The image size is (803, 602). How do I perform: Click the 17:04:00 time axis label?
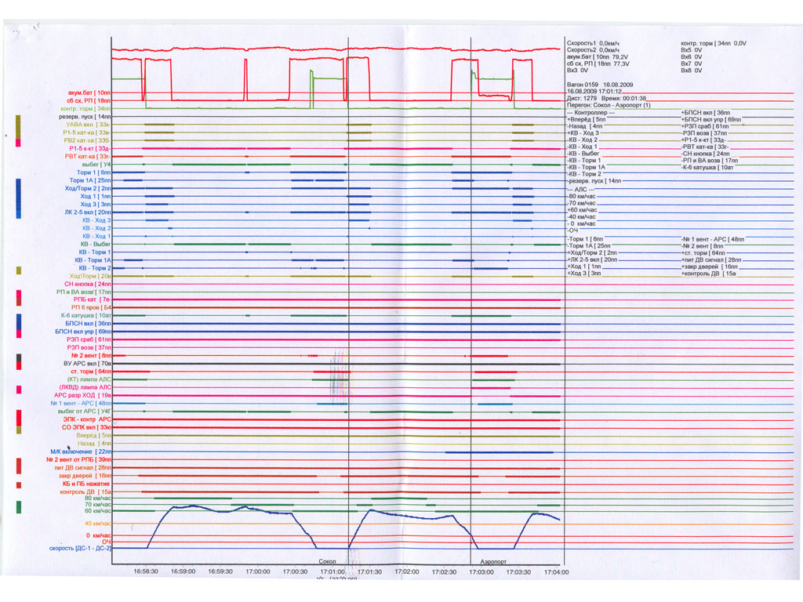pyautogui.click(x=555, y=572)
